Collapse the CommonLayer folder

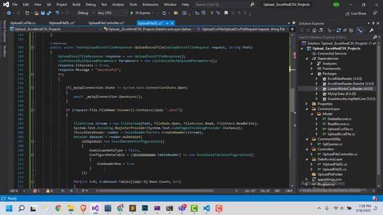307,109
